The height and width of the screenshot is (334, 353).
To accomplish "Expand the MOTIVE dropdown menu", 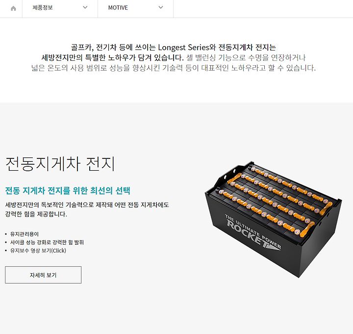I will pos(135,8).
